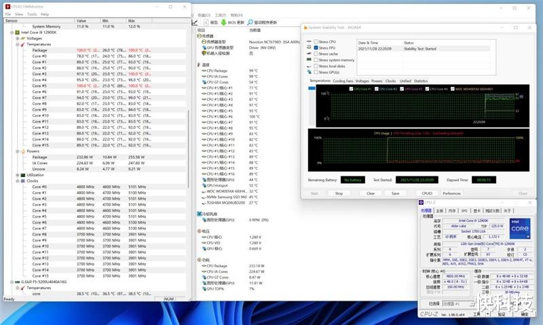The image size is (543, 325).
Task: Open the 工具 dropdown arrow in CPU-Z
Action: click(487, 314)
